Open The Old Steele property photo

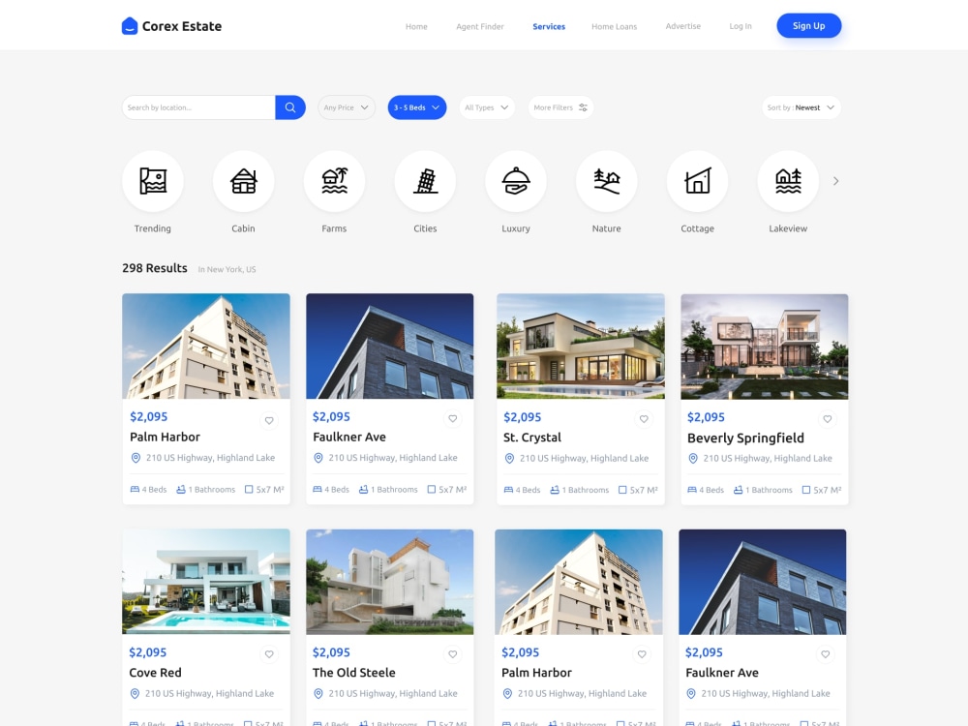click(x=389, y=582)
